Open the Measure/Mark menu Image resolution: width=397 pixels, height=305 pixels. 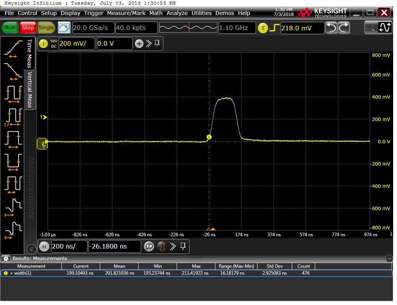(x=126, y=13)
